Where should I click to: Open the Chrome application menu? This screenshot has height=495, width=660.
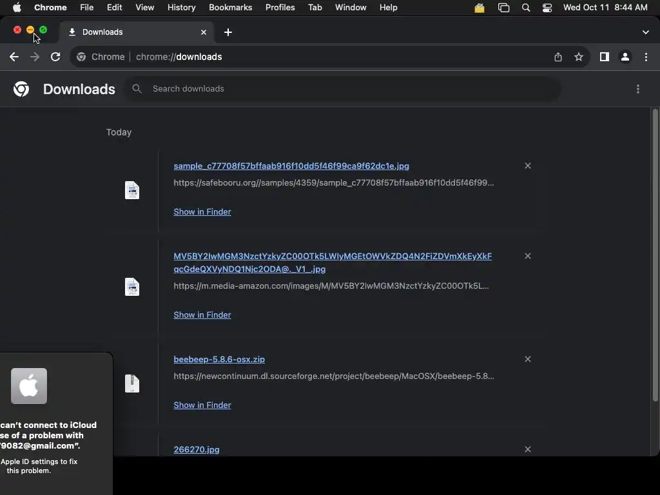[x=50, y=8]
